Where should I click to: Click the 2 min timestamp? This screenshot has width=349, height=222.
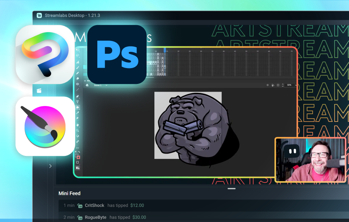point(69,217)
